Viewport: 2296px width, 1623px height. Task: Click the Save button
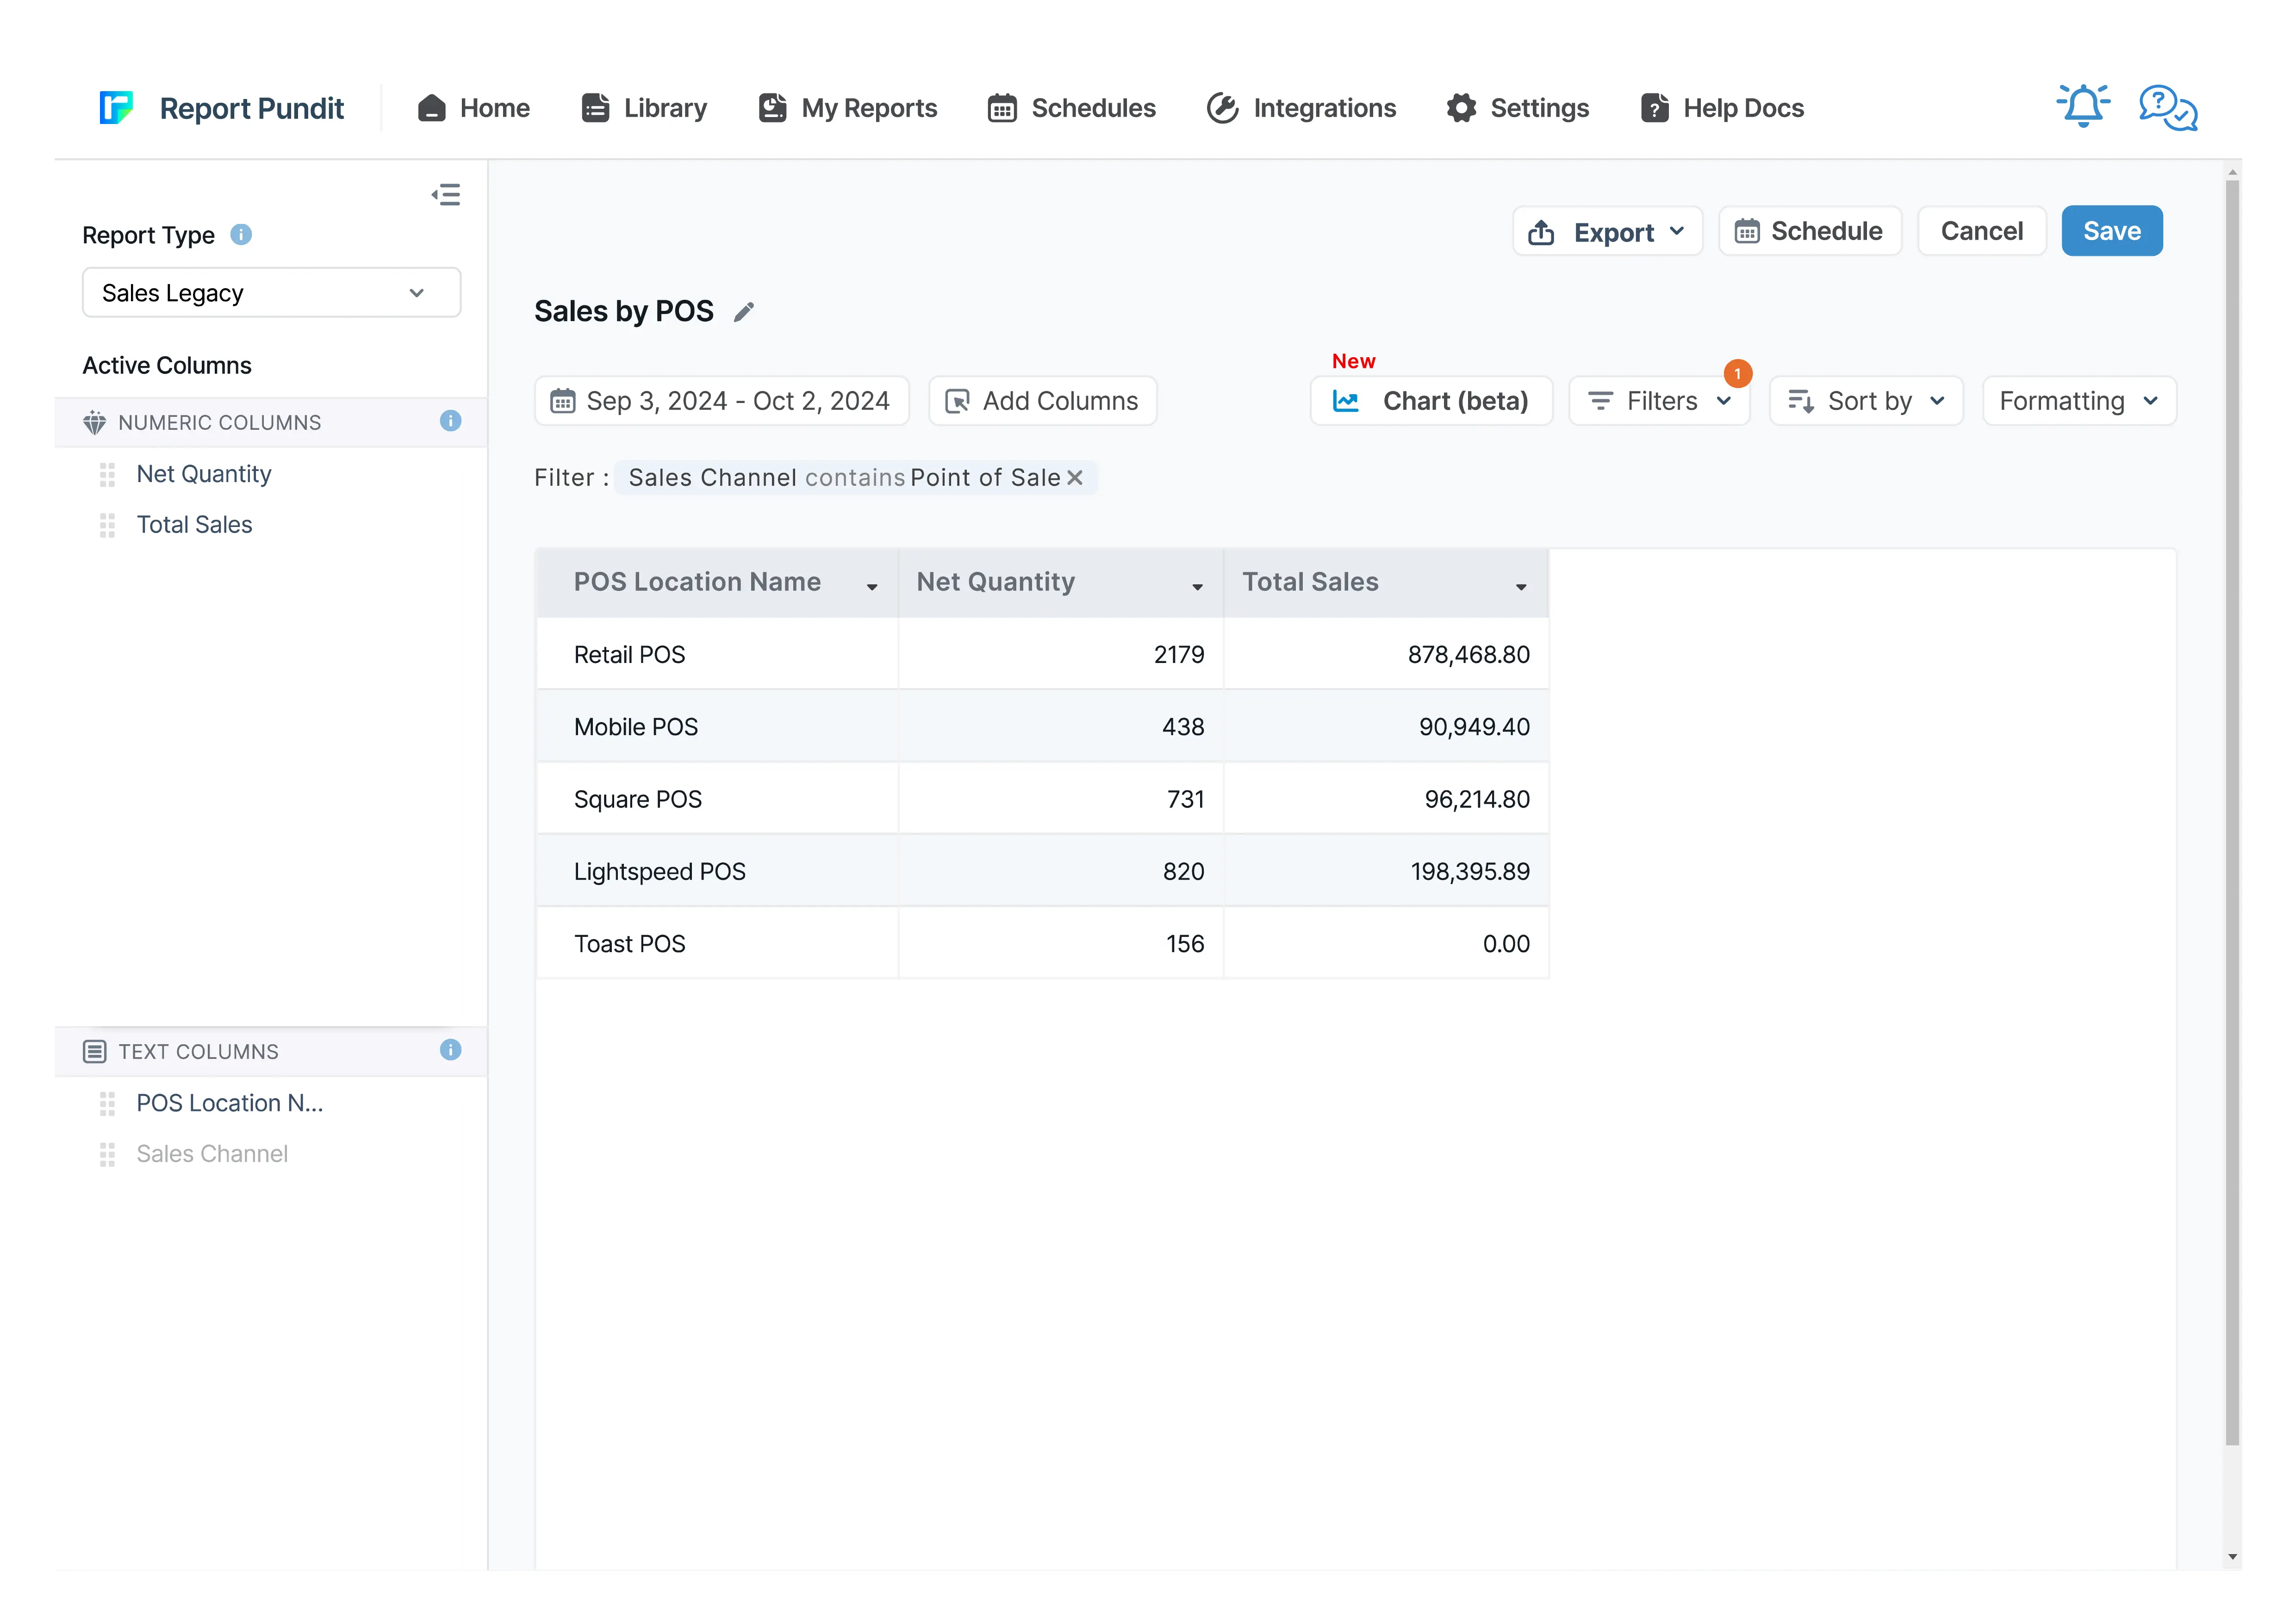(2111, 232)
